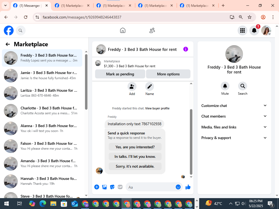Open the account profile picture menu

(x=266, y=30)
